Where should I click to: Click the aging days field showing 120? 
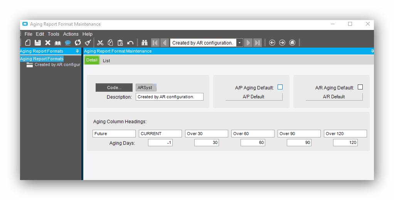pos(345,143)
